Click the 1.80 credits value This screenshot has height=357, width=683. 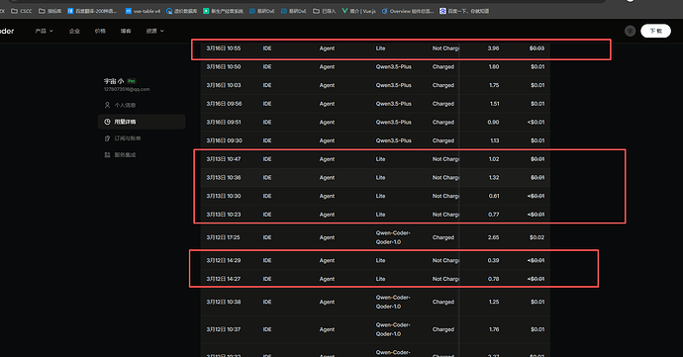tap(494, 66)
